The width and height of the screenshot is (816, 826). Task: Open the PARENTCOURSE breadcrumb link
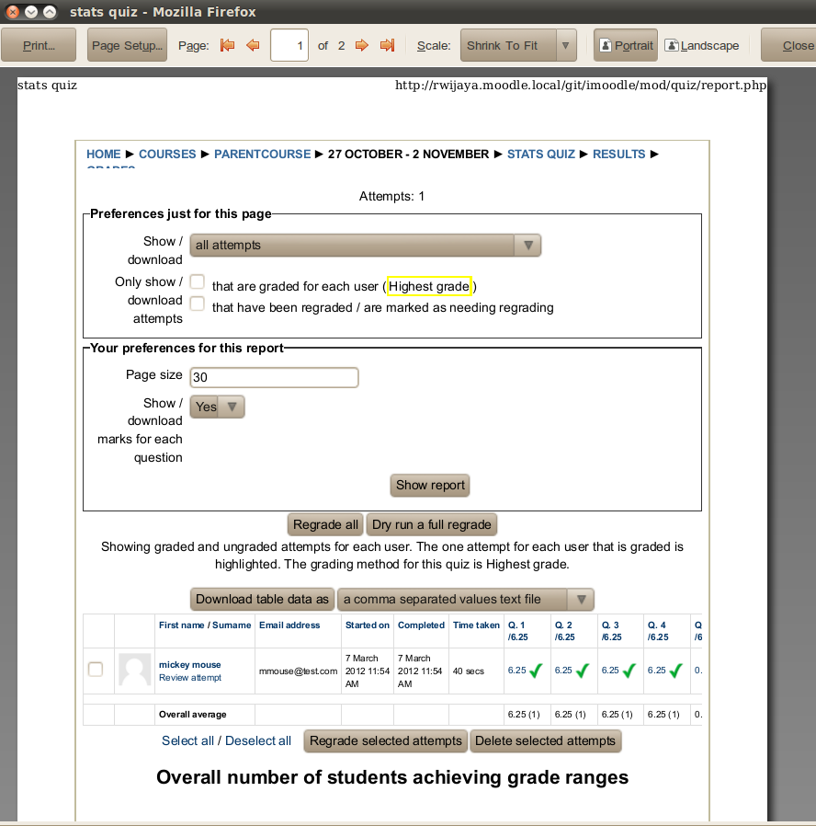click(x=262, y=154)
